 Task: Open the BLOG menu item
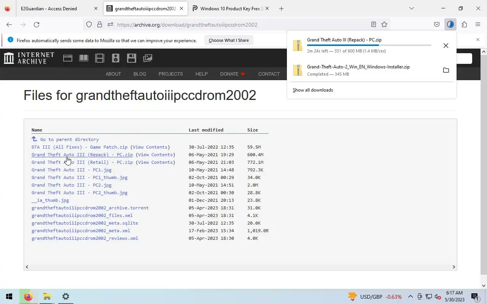coord(140,74)
